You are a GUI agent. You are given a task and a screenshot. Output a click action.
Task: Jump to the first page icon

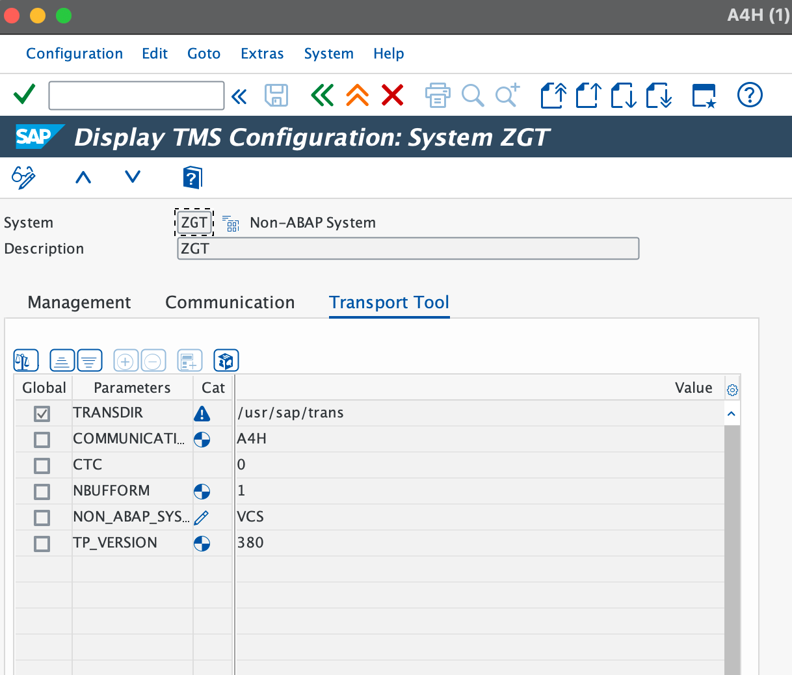click(x=553, y=96)
